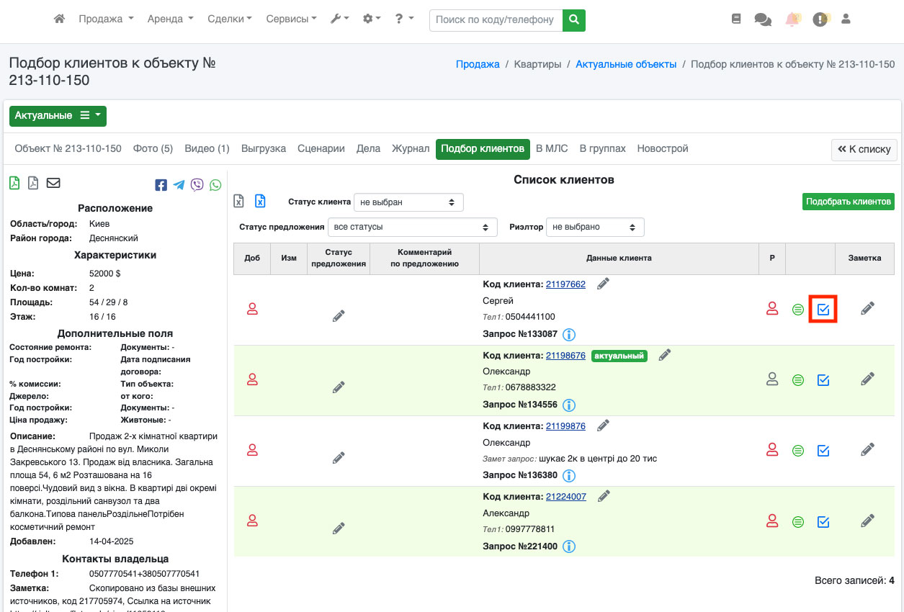Screen dimensions: 904x612
Task: Open the Риэлтор dropdown
Action: (594, 228)
